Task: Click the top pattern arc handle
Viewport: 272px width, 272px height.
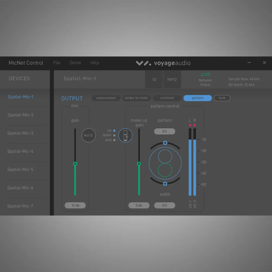Action: pyautogui.click(x=165, y=143)
